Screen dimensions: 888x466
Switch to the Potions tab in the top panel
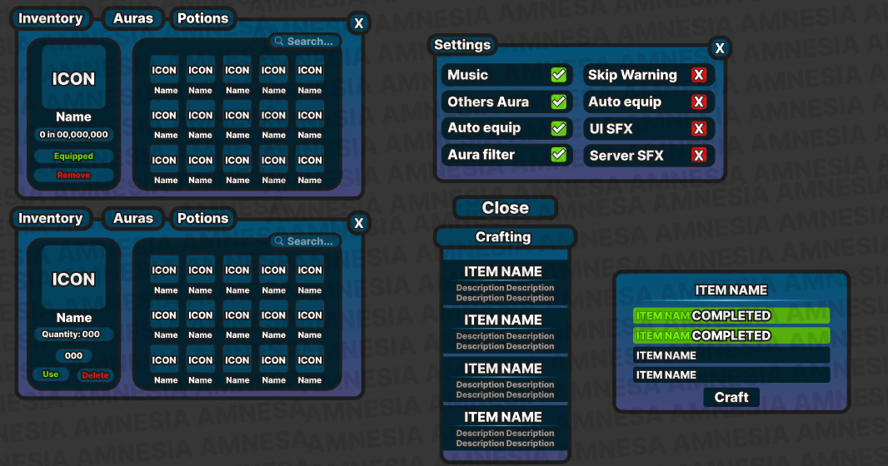(x=202, y=18)
